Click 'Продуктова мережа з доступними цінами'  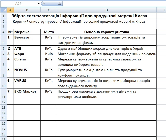(x=107, y=94)
